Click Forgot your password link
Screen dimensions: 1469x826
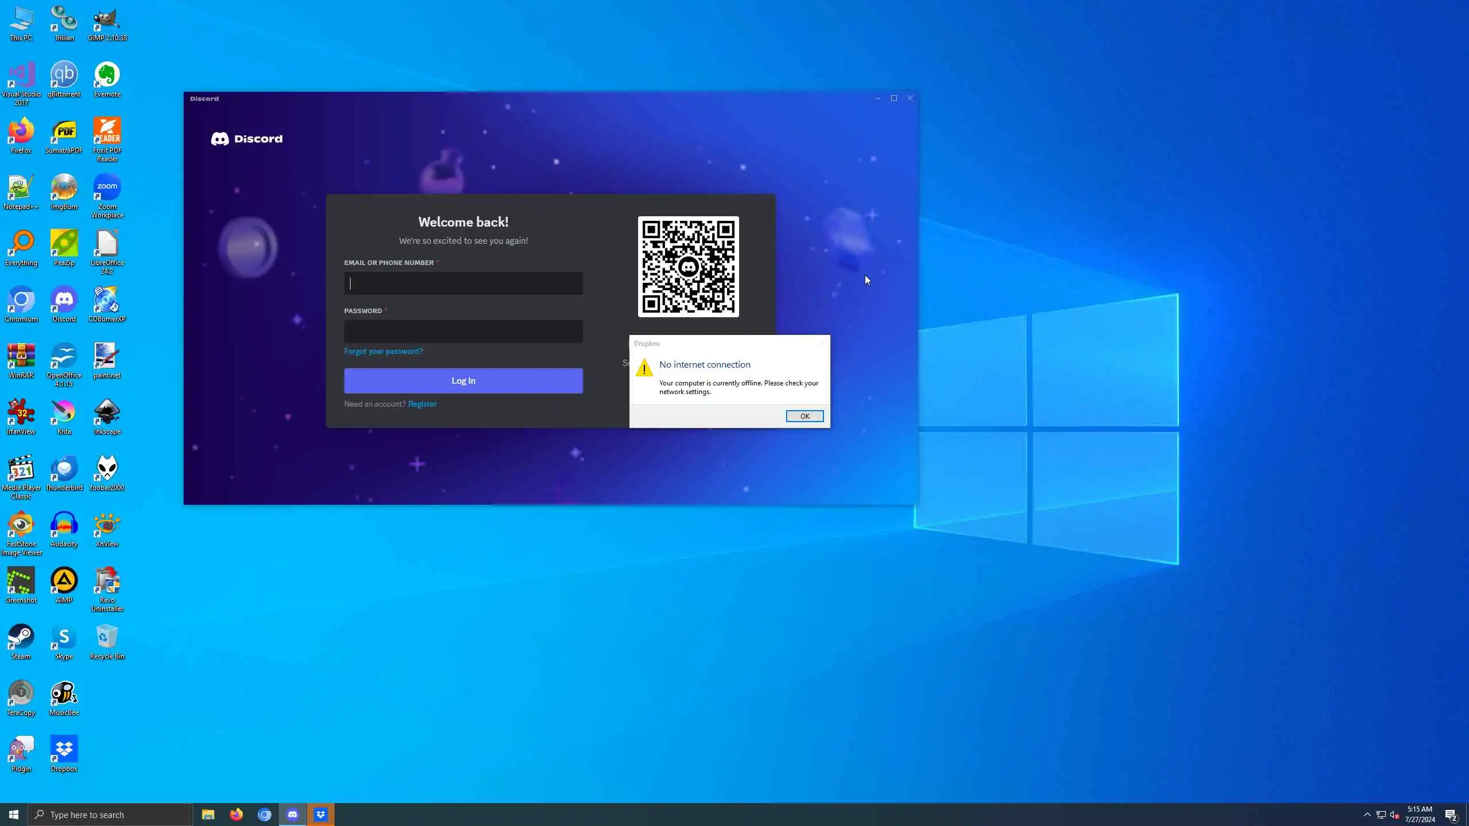[383, 351]
